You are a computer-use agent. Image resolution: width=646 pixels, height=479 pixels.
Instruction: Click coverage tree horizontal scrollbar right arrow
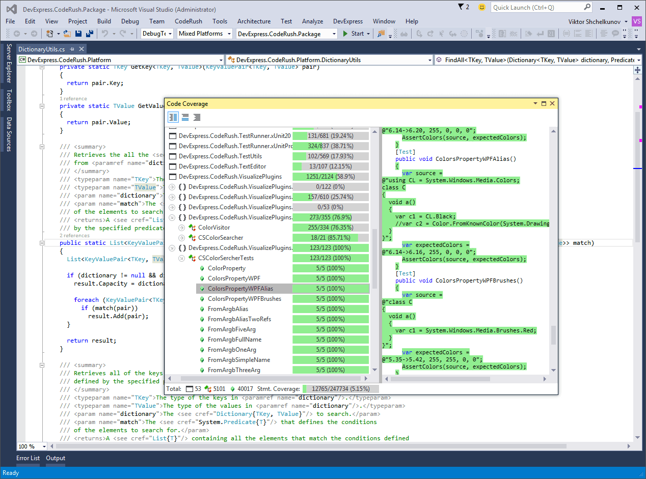tap(365, 379)
